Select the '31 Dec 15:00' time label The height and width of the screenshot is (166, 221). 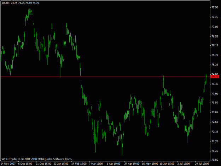click(x=43, y=164)
